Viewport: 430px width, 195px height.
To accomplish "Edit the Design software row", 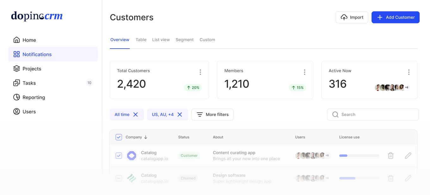I will coord(408,178).
